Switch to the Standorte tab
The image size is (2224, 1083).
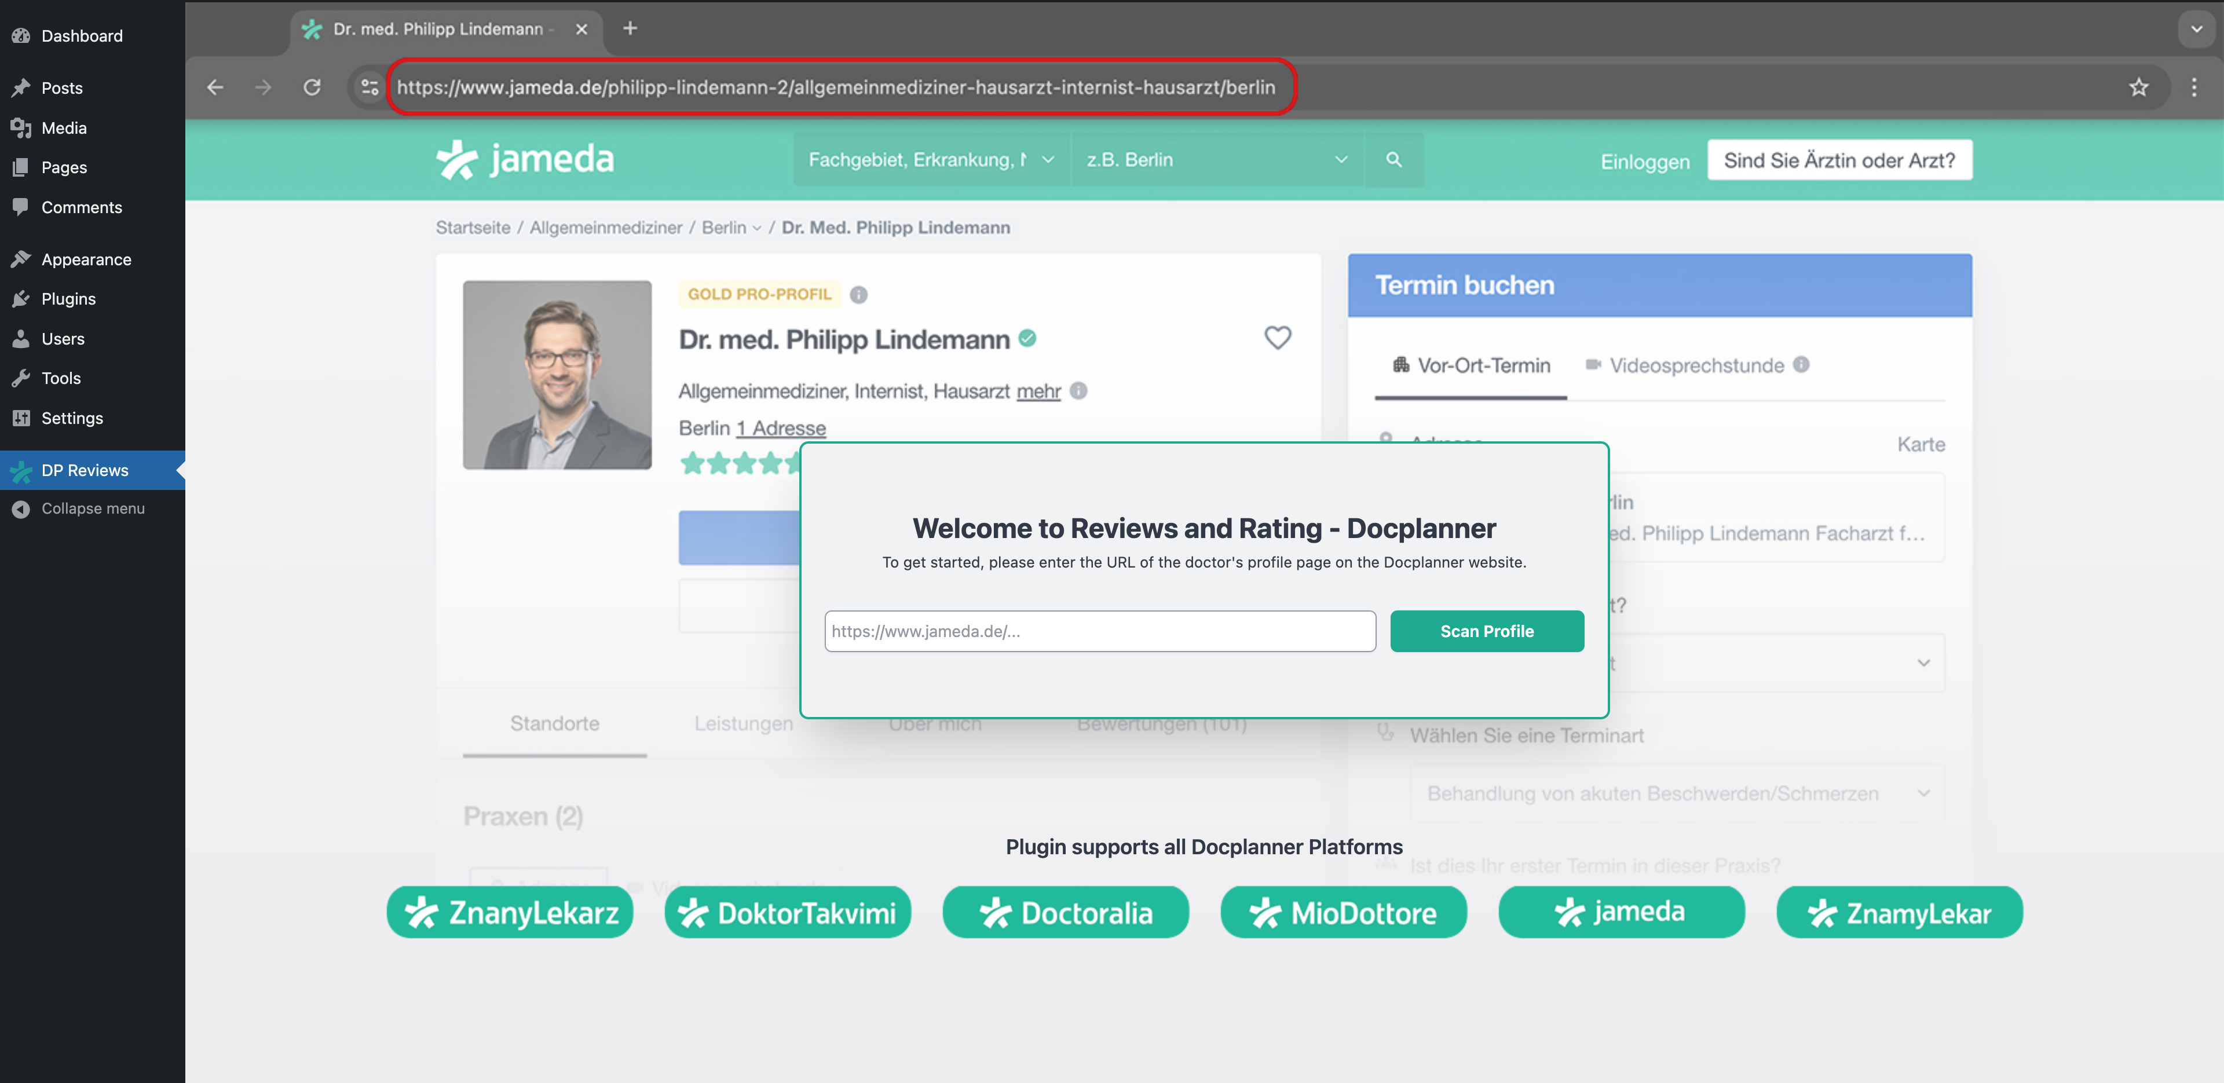554,724
